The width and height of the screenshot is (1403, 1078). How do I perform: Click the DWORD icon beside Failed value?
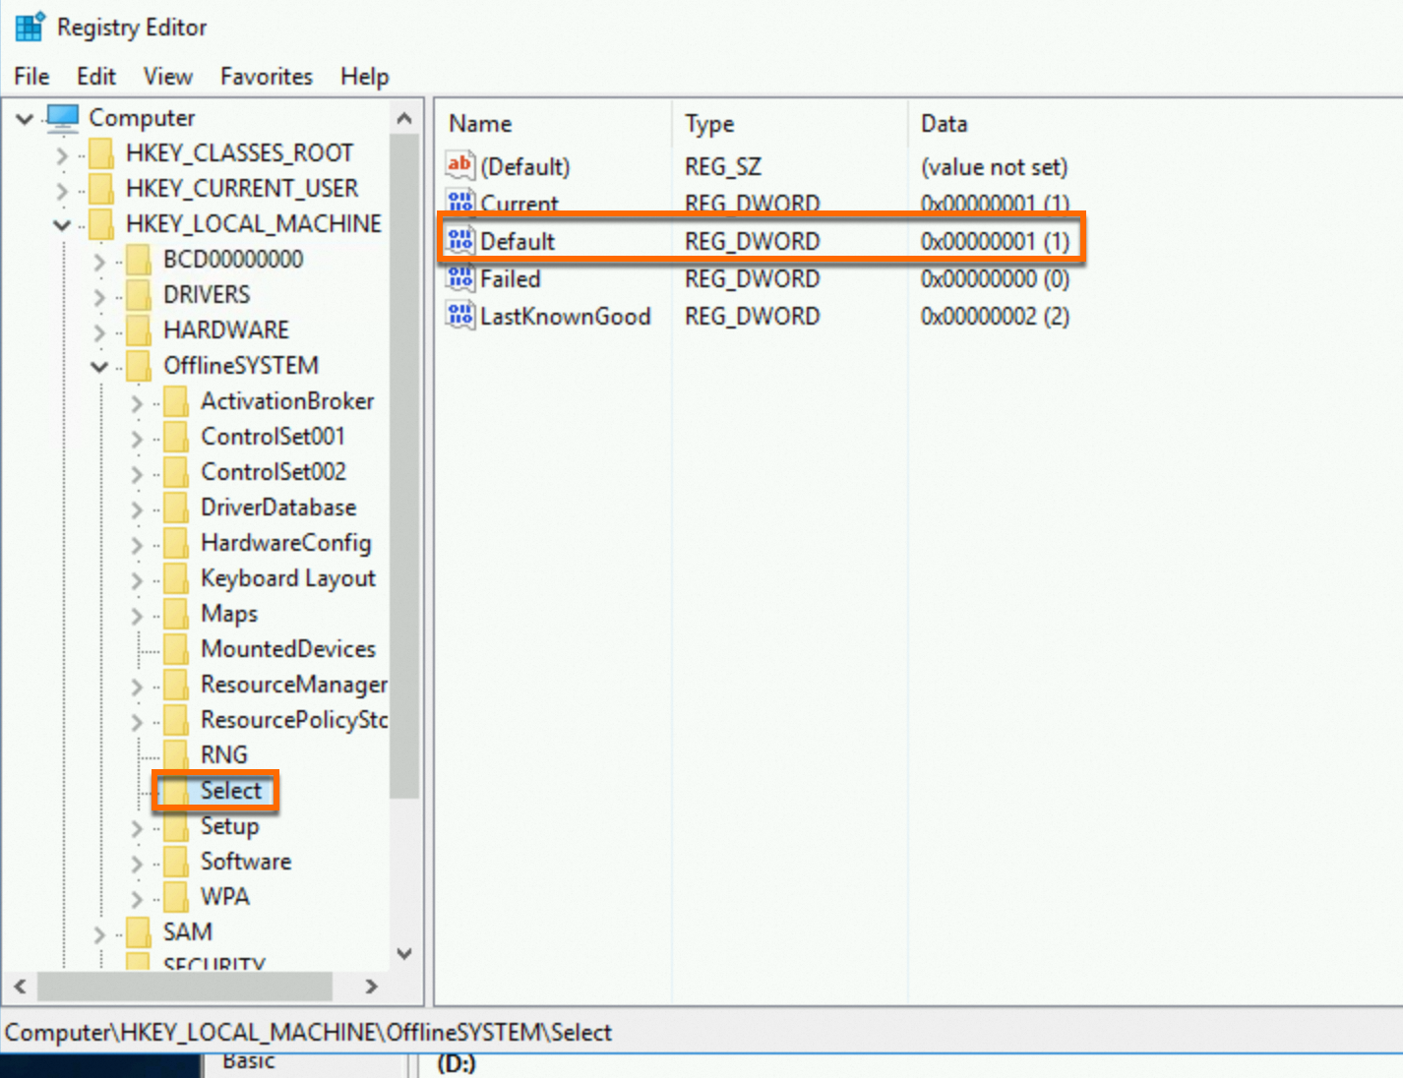(x=459, y=278)
